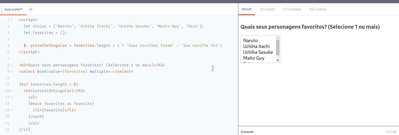Click the multiple attribute on line 9
Image resolution: width=399 pixels, height=135 pixels.
coord(99,71)
